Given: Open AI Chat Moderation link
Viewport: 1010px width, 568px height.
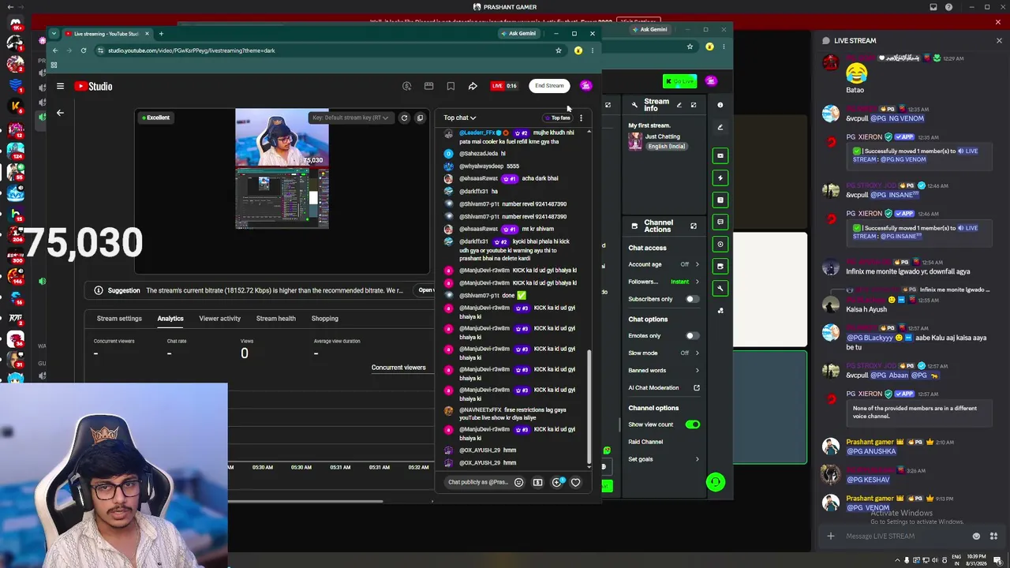Looking at the screenshot, I should pyautogui.click(x=664, y=388).
